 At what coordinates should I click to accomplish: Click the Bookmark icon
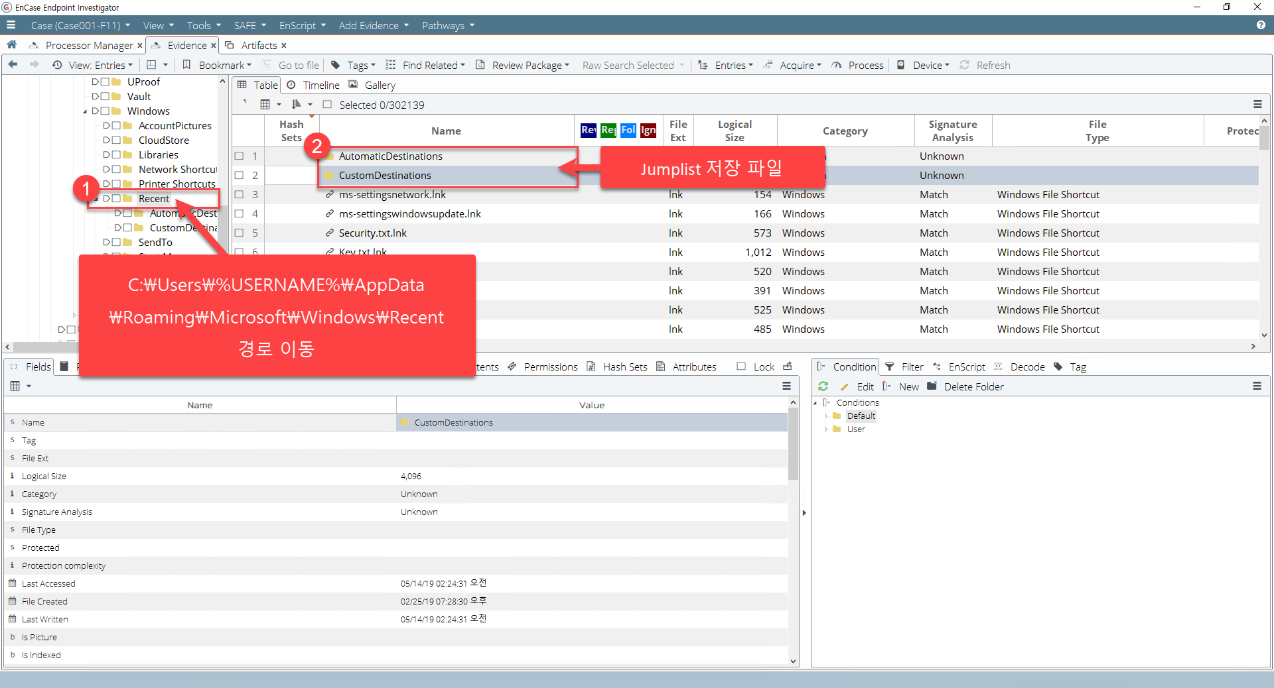187,65
